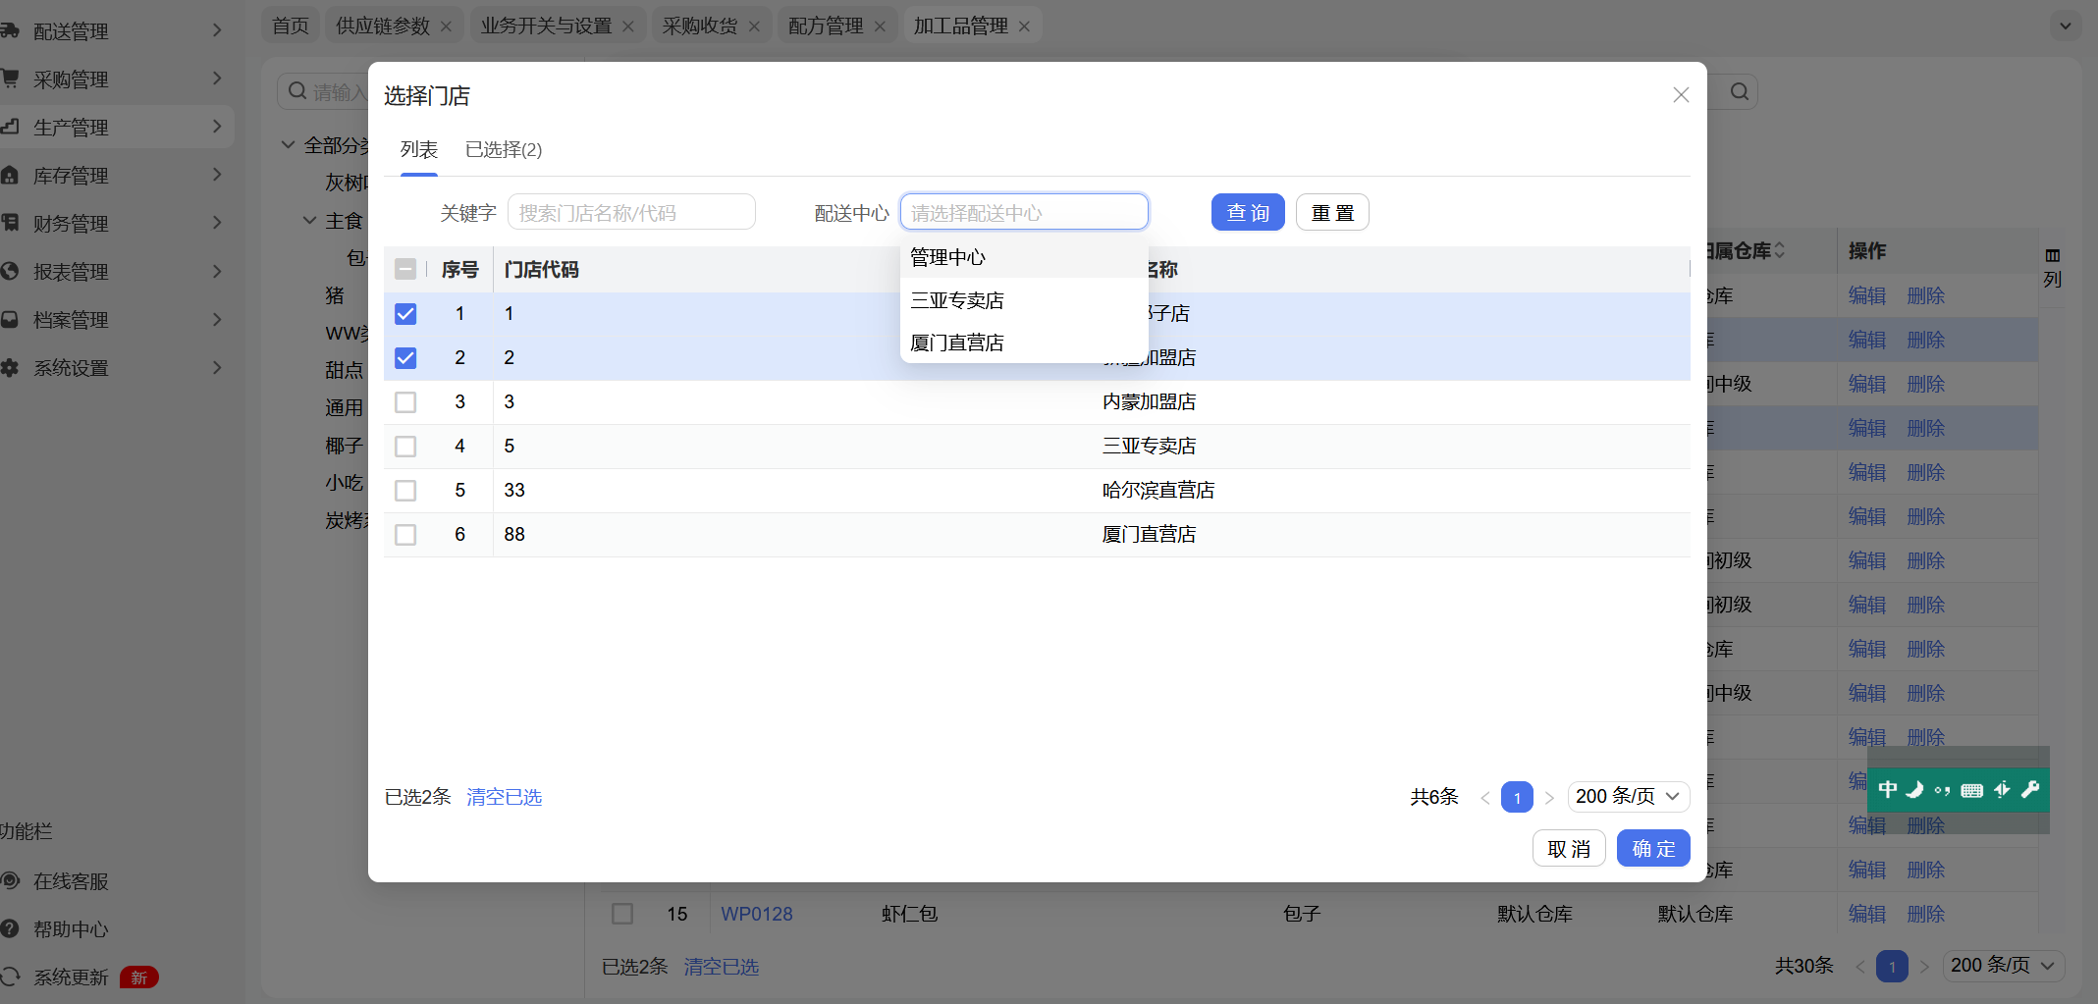
Task: Click the 系统设置 gear icon in sidebar
Action: [x=11, y=368]
